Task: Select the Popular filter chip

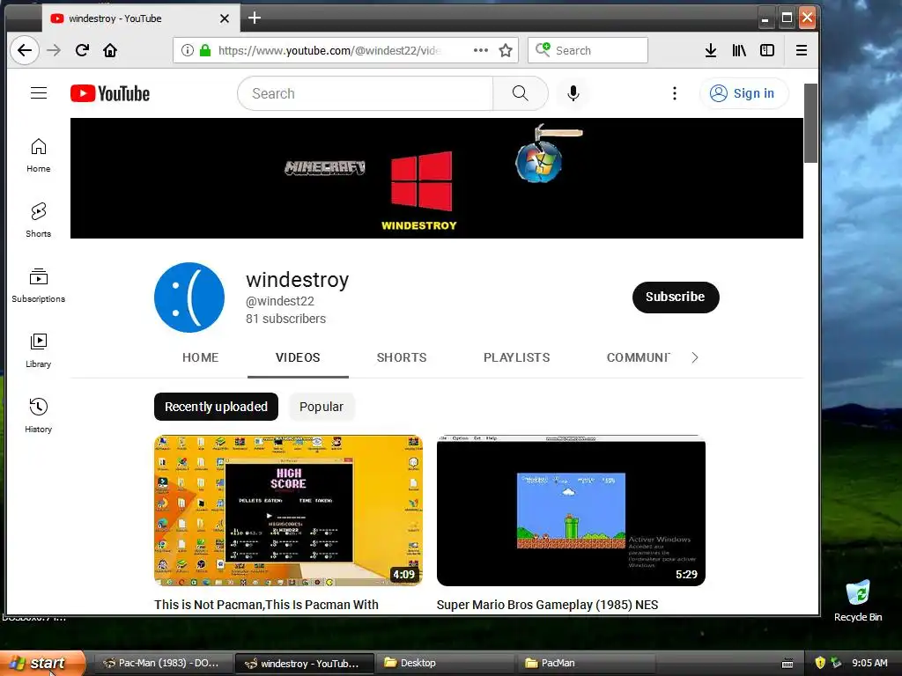Action: (x=321, y=407)
